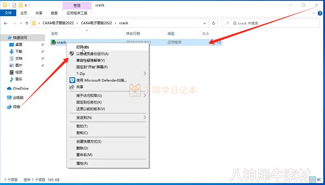Image resolution: width=325 pixels, height=185 pixels.
Task: Choose 共享 in the context menu
Action: [108, 87]
